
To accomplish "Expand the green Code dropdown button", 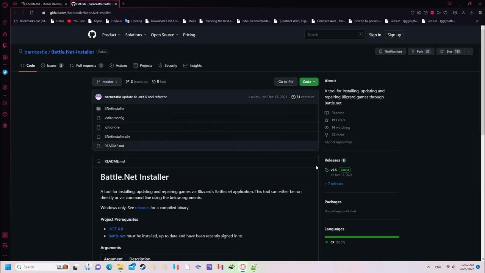I will tap(309, 82).
